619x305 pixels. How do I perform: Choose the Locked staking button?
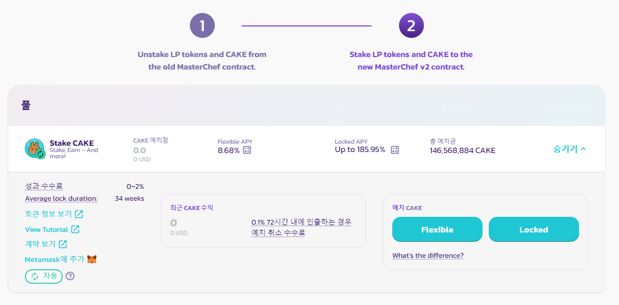[534, 229]
